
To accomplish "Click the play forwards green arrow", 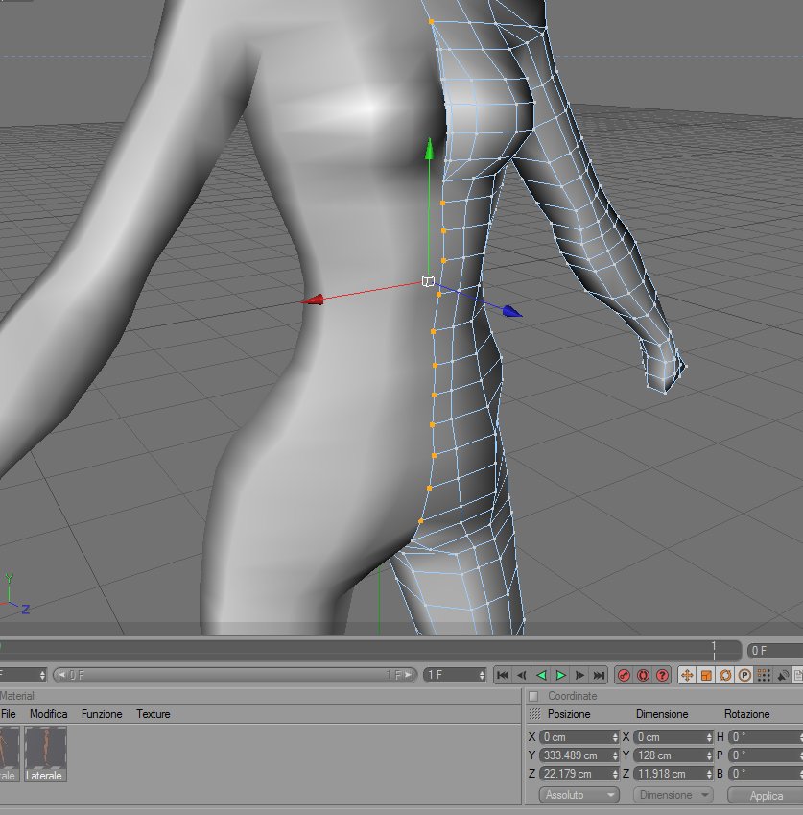I will click(x=560, y=675).
